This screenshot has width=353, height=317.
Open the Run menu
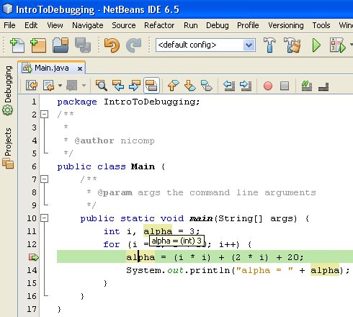point(191,25)
